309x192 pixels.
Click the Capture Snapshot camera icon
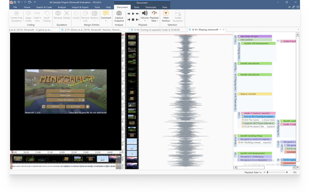coord(119,13)
